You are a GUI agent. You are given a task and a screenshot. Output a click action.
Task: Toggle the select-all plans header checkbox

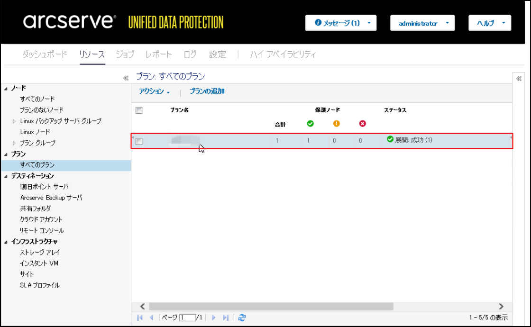(139, 110)
